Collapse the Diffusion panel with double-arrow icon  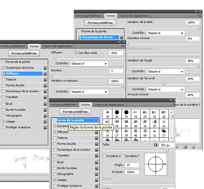point(119,42)
